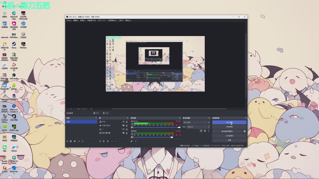Open the scene transition type dropdown
Screen dimensions: 319x179
click(196, 123)
